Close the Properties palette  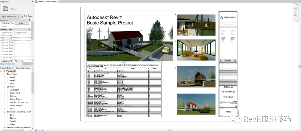pos(32,2)
